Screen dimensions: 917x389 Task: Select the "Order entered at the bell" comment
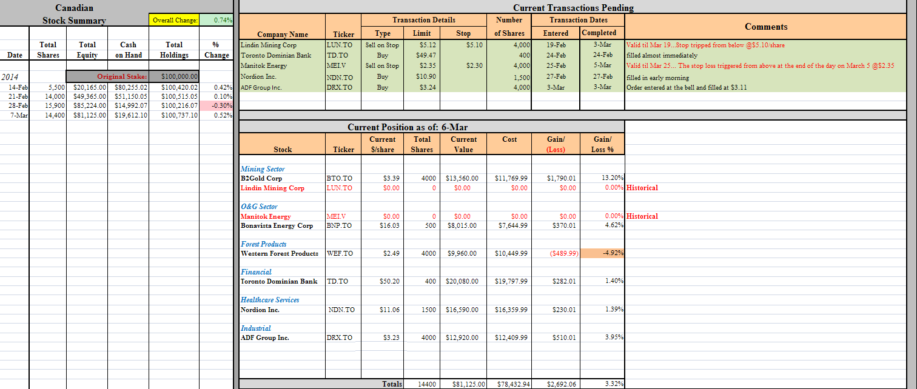tap(686, 87)
